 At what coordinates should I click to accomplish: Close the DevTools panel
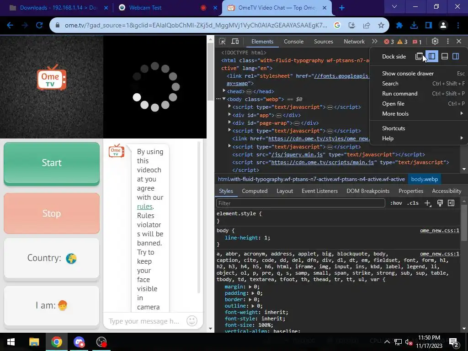click(x=459, y=42)
